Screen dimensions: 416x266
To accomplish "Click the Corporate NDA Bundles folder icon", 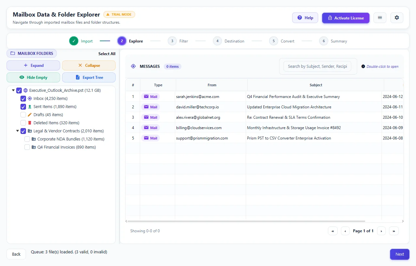I will click(34, 139).
